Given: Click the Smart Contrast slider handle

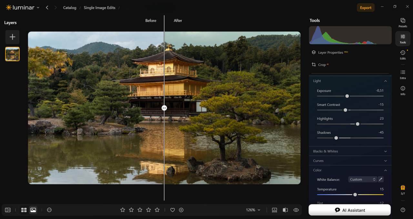Looking at the screenshot, I should pyautogui.click(x=345, y=110).
